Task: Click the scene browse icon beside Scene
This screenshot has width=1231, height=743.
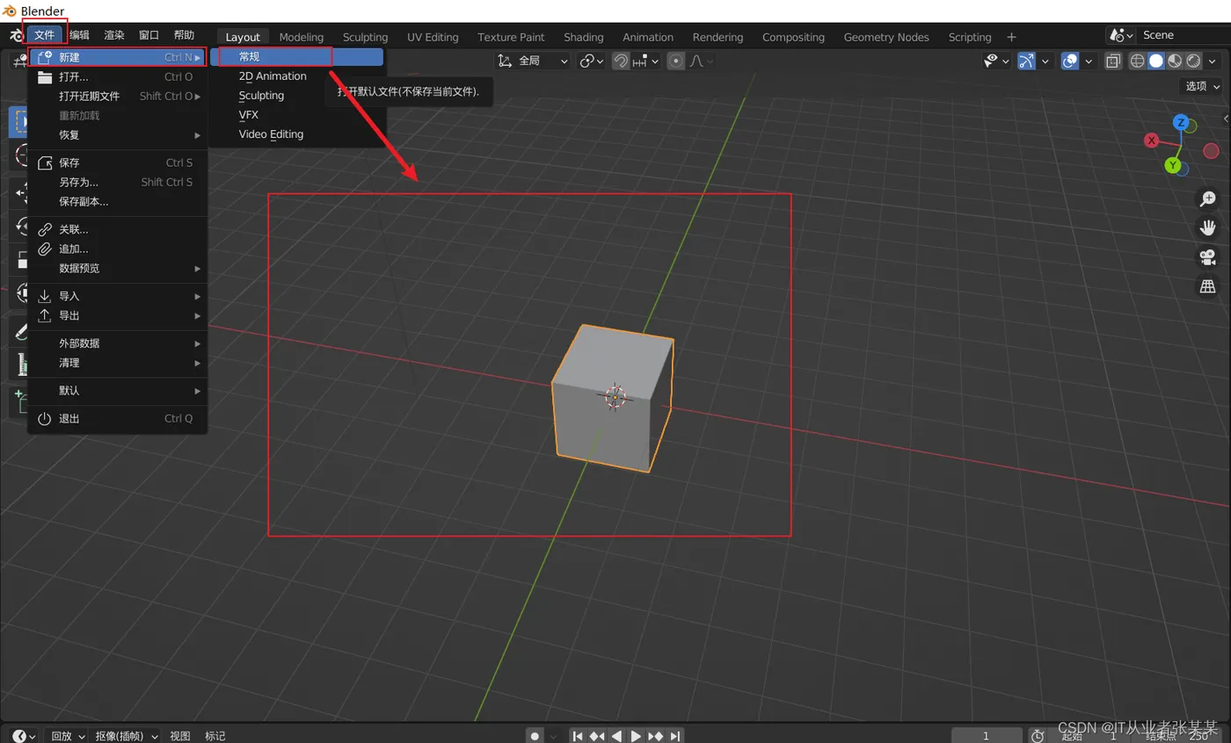Action: (x=1120, y=35)
